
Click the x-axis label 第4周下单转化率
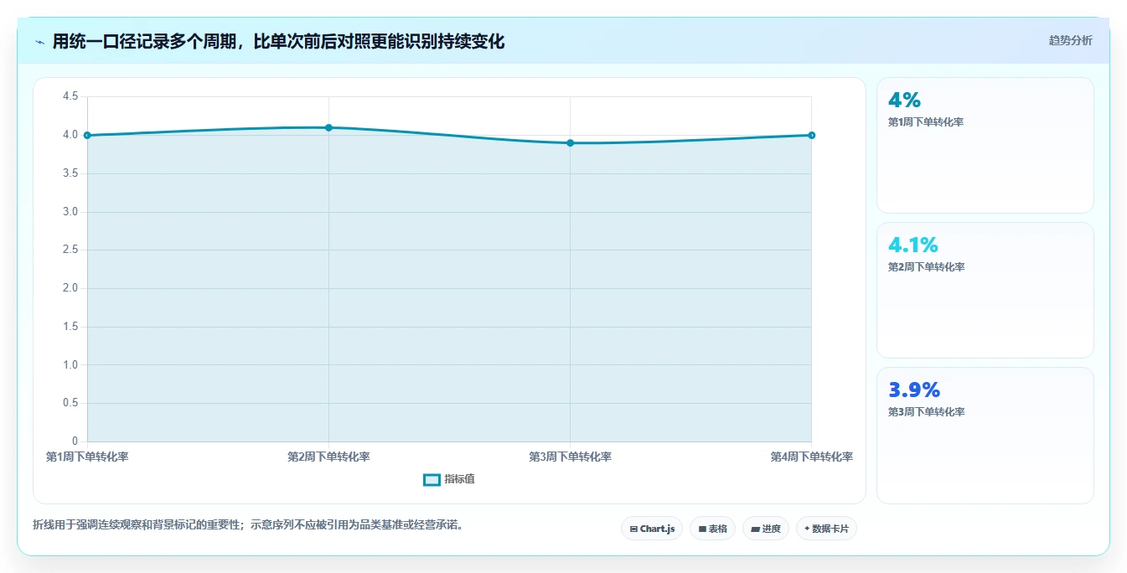pos(811,457)
